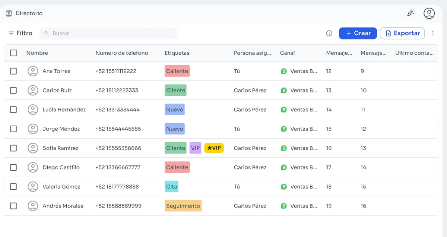Check the Carlos Ruiz row checkbox
Screen dimensions: 447x237
click(x=13, y=90)
